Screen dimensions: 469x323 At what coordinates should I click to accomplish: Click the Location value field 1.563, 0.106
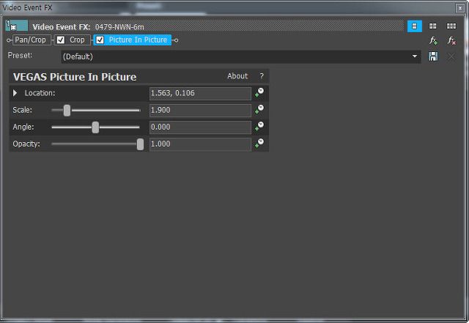200,94
